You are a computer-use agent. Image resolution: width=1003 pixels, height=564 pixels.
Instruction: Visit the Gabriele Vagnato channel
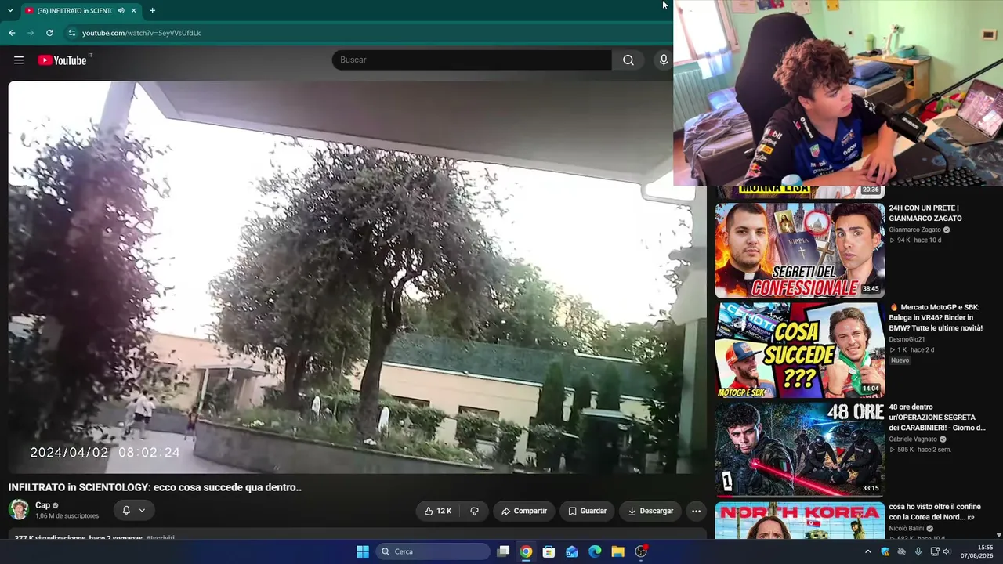(913, 439)
